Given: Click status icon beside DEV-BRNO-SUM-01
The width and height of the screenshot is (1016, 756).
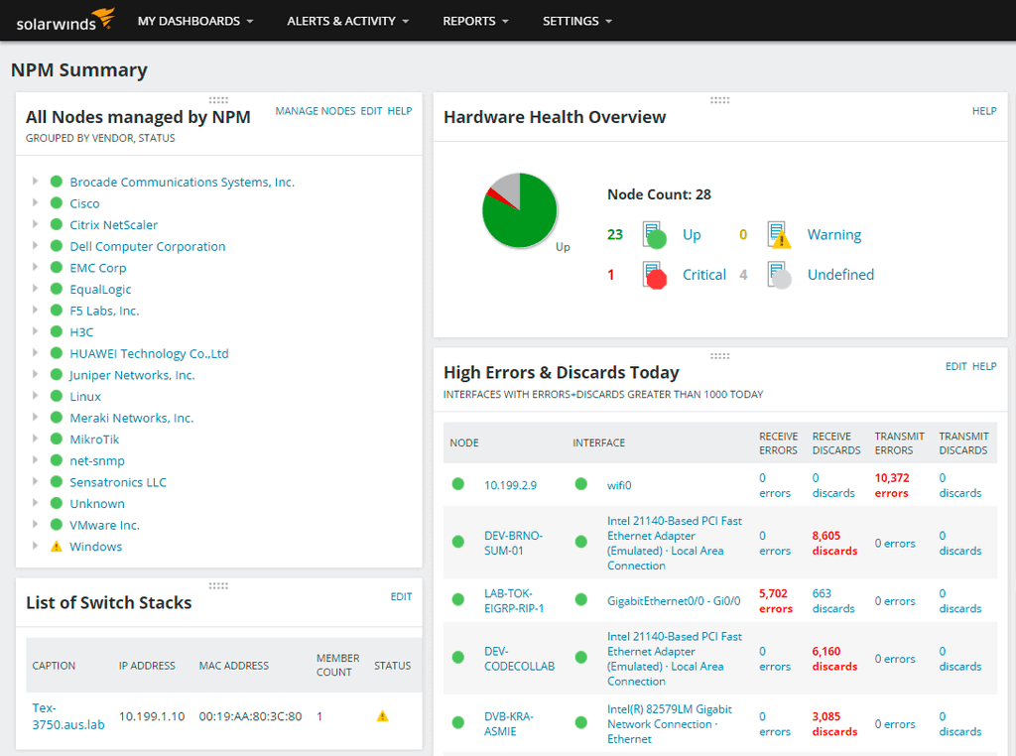Looking at the screenshot, I should [x=458, y=542].
